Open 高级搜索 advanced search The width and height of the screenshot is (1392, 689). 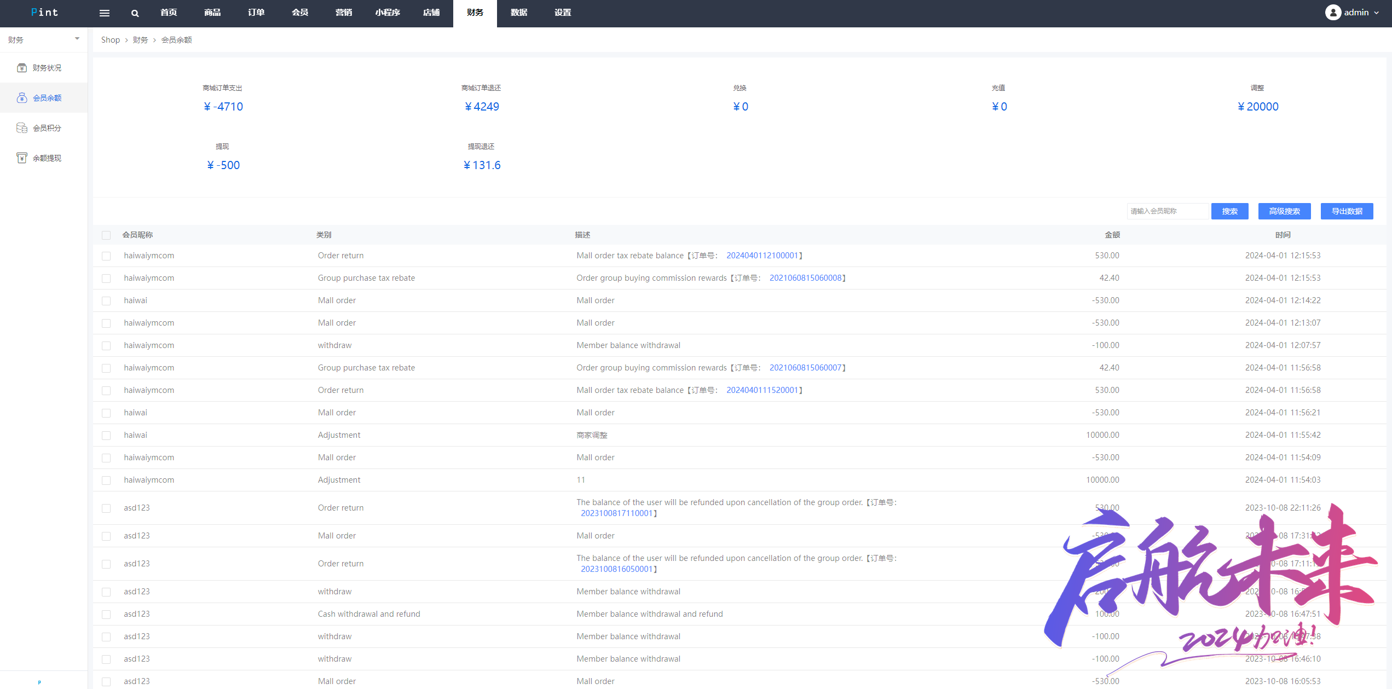(1285, 211)
